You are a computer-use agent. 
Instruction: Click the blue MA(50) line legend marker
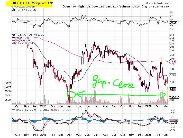pos(14,38)
